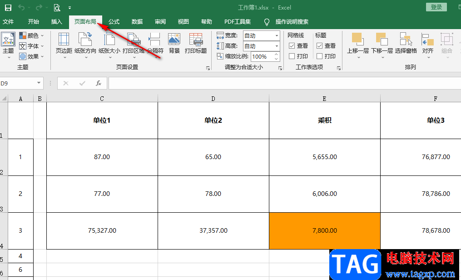Switch to the Data (数据) tab
Image resolution: width=461 pixels, height=280 pixels.
point(137,21)
